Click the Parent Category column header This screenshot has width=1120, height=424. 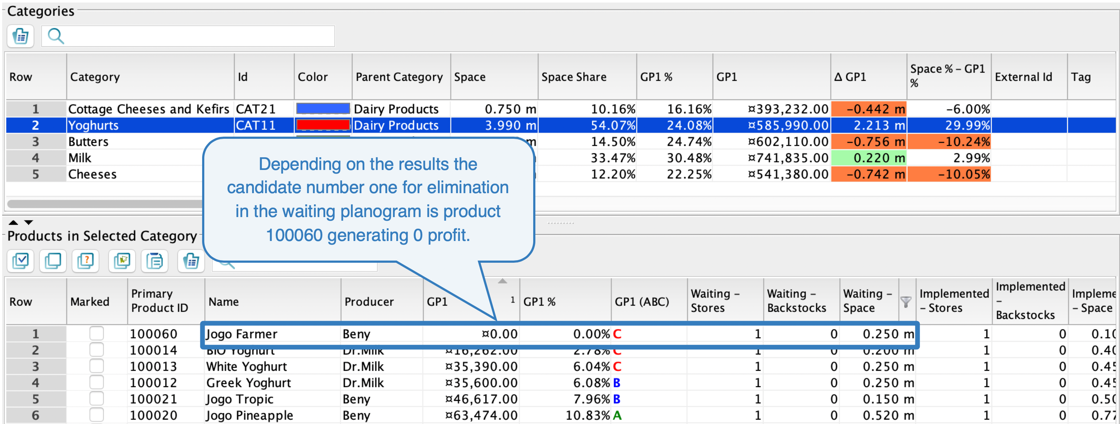coord(401,76)
